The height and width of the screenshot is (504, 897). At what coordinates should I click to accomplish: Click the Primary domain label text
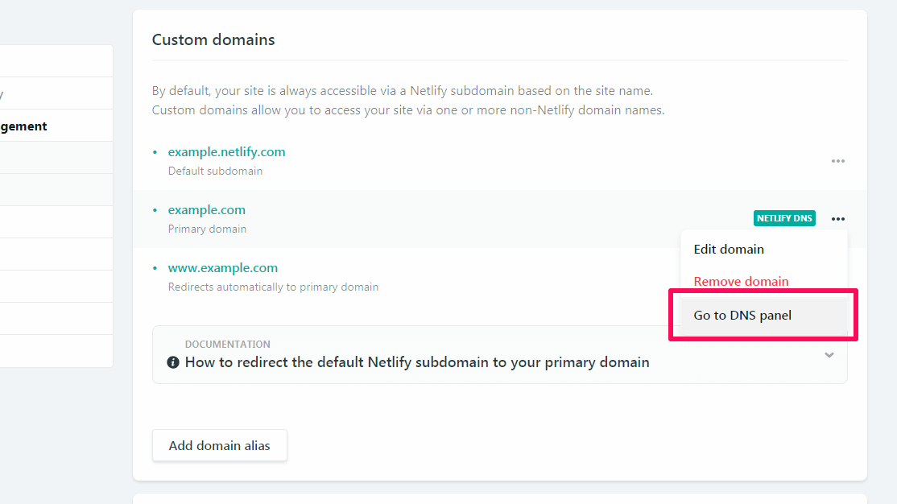206,229
